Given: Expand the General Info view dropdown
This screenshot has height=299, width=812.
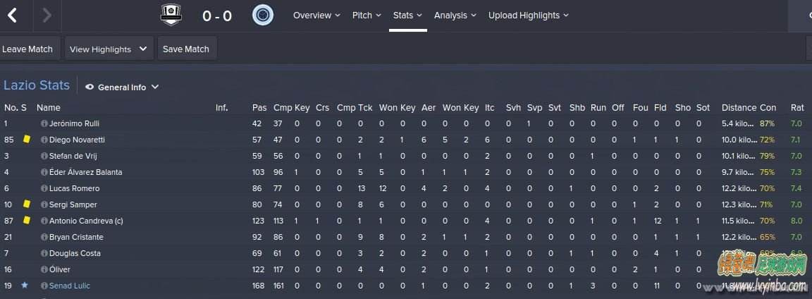Looking at the screenshot, I should pyautogui.click(x=122, y=87).
